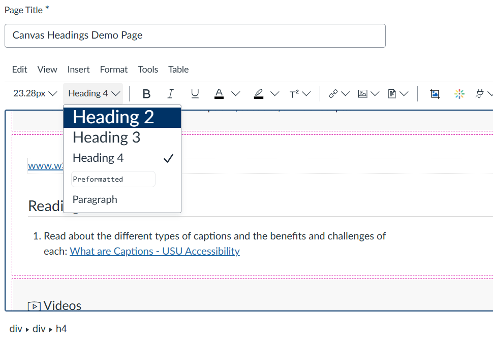
Task: Click the Page Title input field
Action: 195,36
